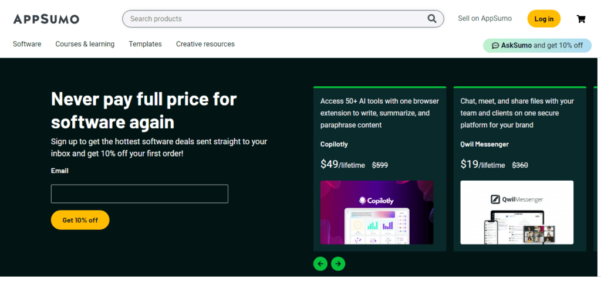Click the AskSumo and get 10% off banner
This screenshot has width=601, height=285.
coord(537,45)
